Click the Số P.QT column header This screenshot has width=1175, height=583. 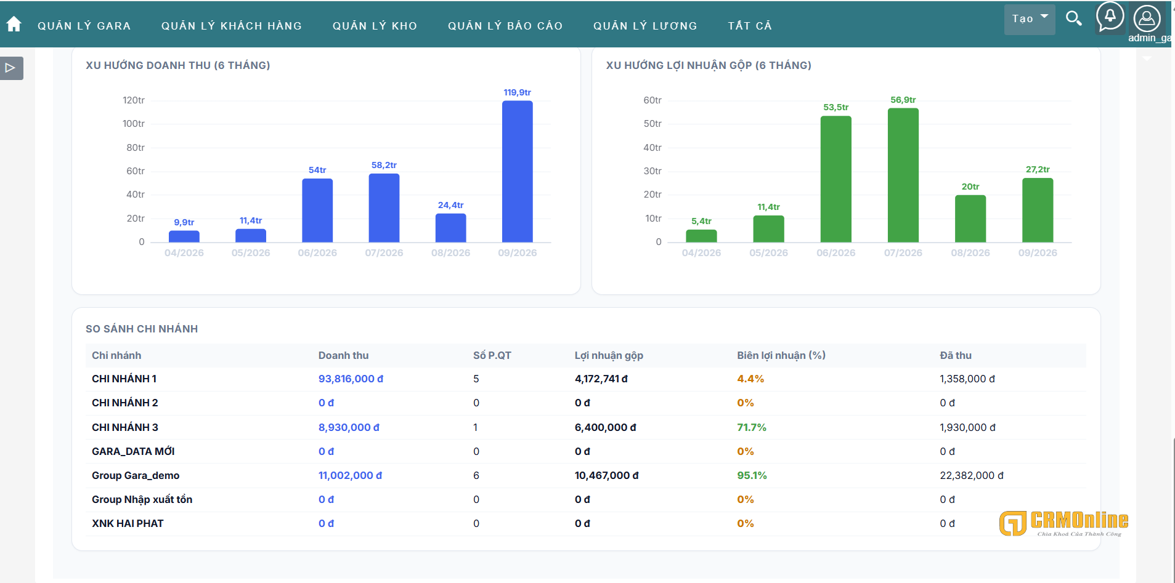click(492, 356)
